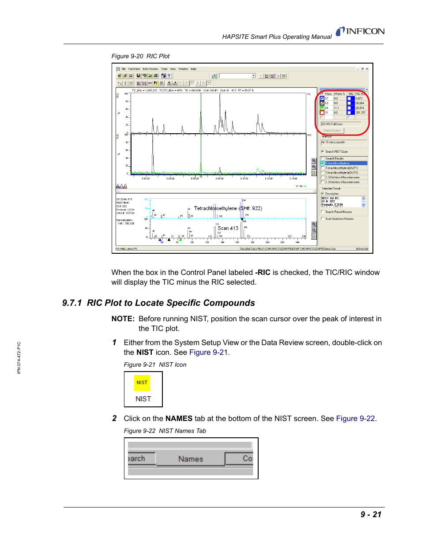This screenshot has height=545, width=421.
Task: Toggle the Search NIST/User checkbox
Action: pyautogui.click(x=323, y=151)
